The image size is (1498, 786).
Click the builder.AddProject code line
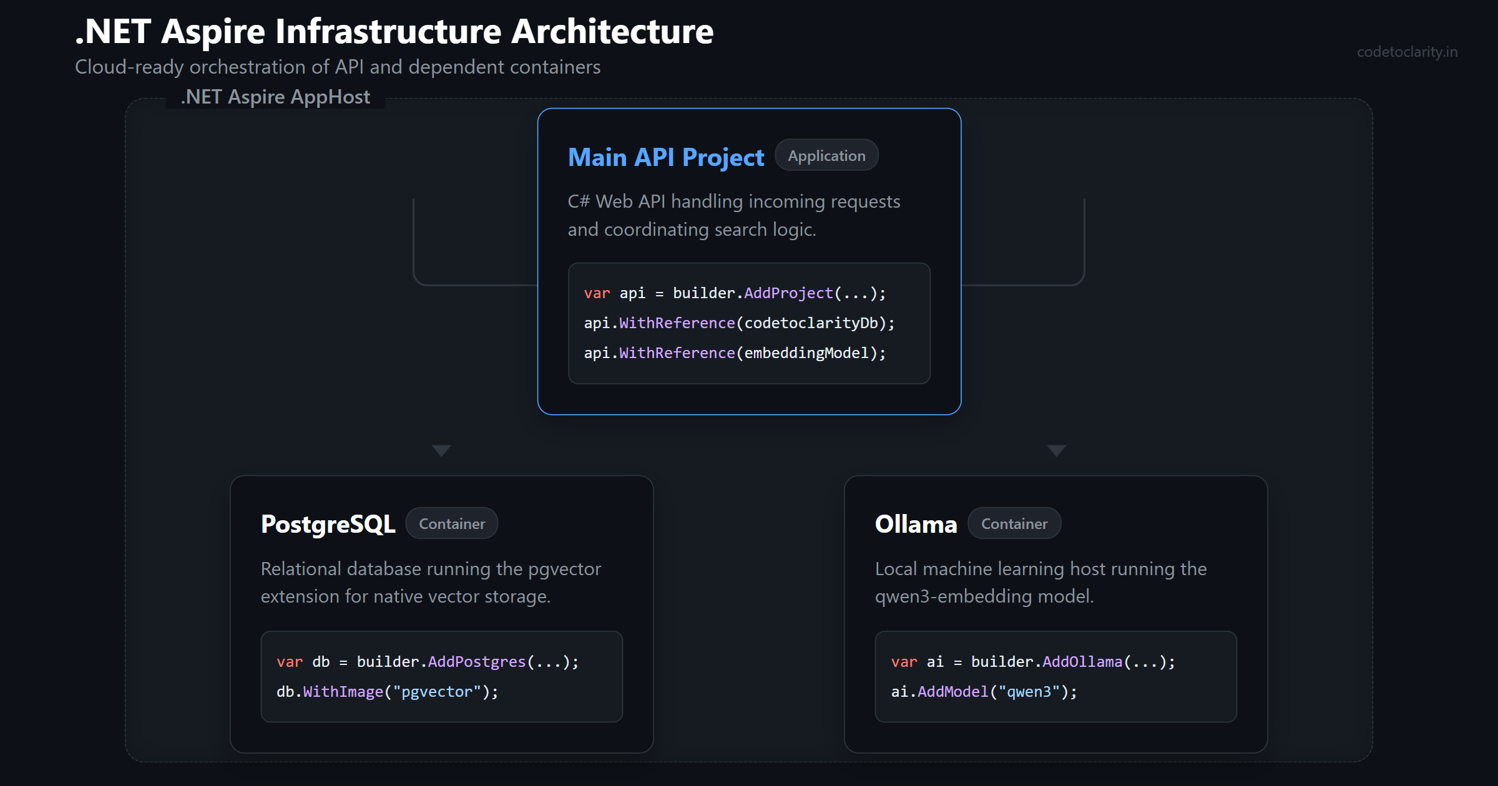point(735,293)
